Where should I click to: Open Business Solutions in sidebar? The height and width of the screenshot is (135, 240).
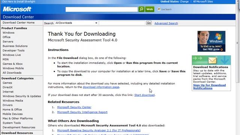(15, 46)
